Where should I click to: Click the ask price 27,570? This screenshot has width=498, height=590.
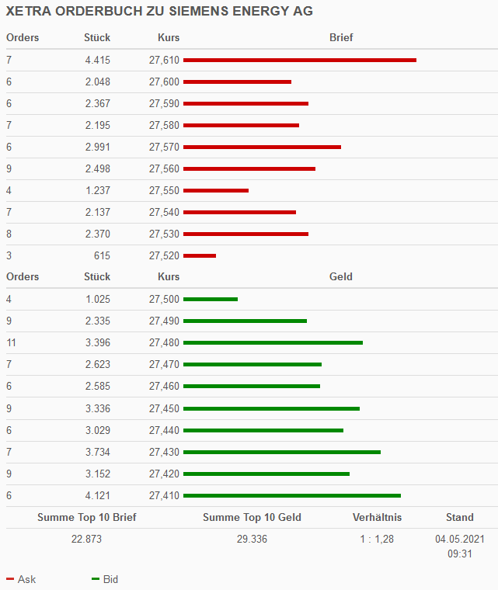pyautogui.click(x=164, y=147)
